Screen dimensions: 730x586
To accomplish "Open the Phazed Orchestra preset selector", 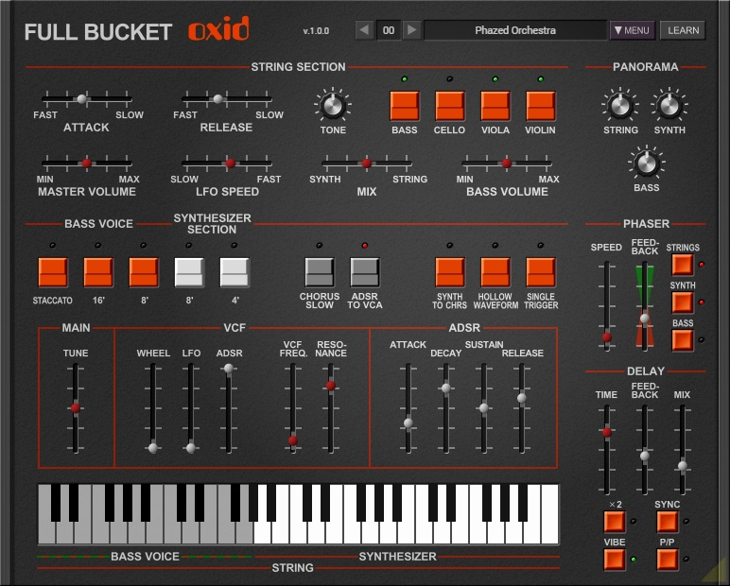I will pyautogui.click(x=514, y=30).
